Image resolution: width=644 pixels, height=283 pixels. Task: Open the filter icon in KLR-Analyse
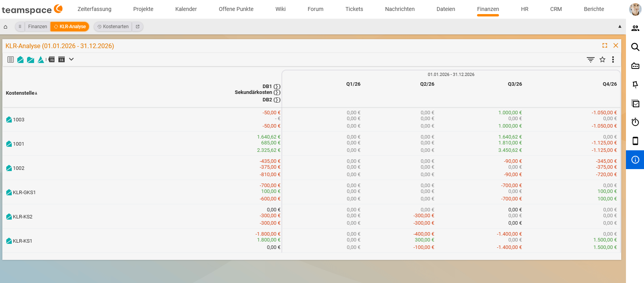click(591, 59)
